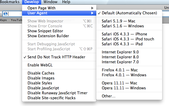Screen dimensions: 169x106
Task: Disable Runaway JavaScript Timer
Action: (x=57, y=93)
